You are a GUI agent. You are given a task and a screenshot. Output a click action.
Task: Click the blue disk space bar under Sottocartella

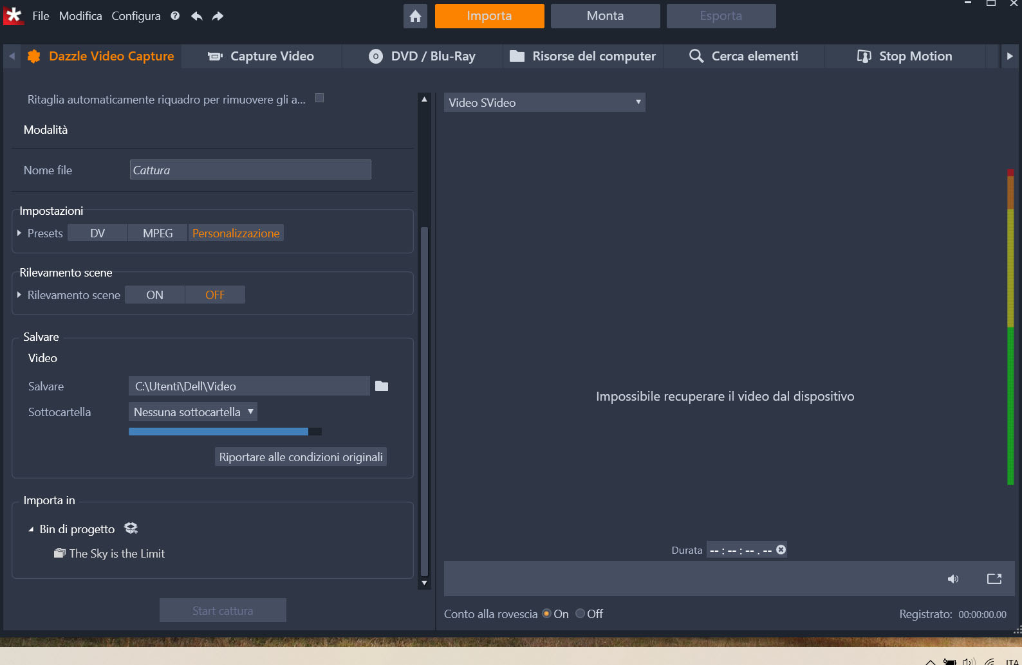225,432
